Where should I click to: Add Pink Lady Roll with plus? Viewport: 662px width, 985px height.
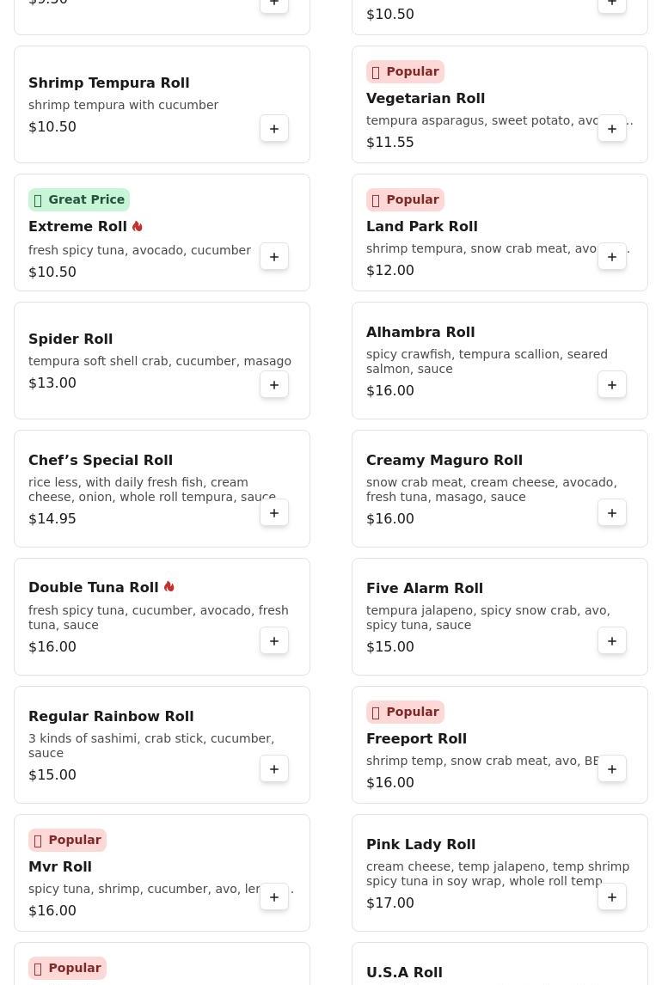[612, 897]
